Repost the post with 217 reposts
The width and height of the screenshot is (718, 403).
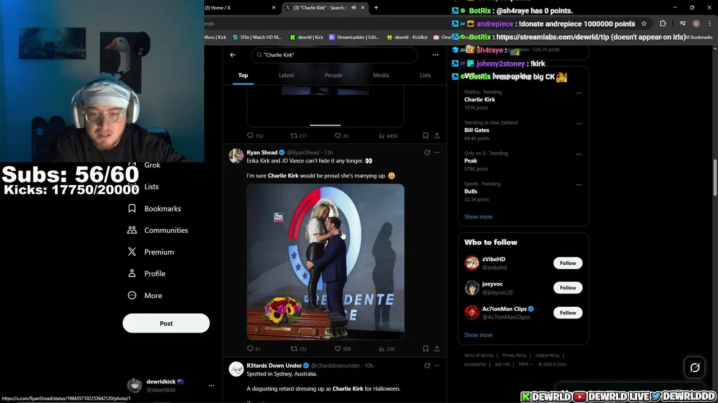294,135
